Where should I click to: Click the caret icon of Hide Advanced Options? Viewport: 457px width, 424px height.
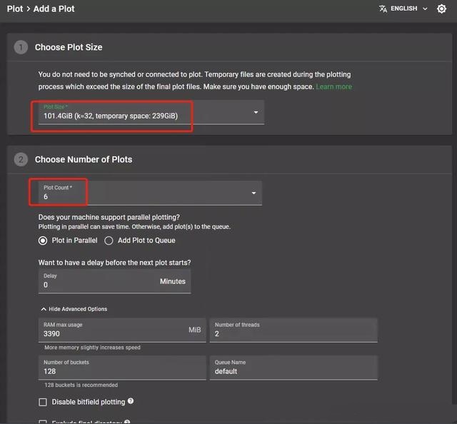[x=44, y=309]
